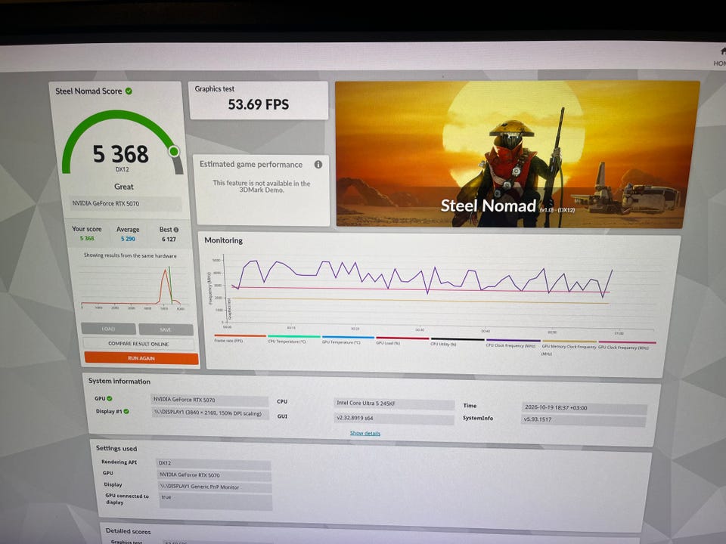Click the 53.69 FPS Graphics test value
Viewport: 726px width, 544px height.
[259, 104]
